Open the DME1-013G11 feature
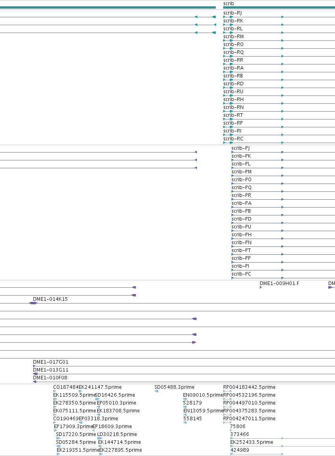335x456 pixels. (51, 370)
